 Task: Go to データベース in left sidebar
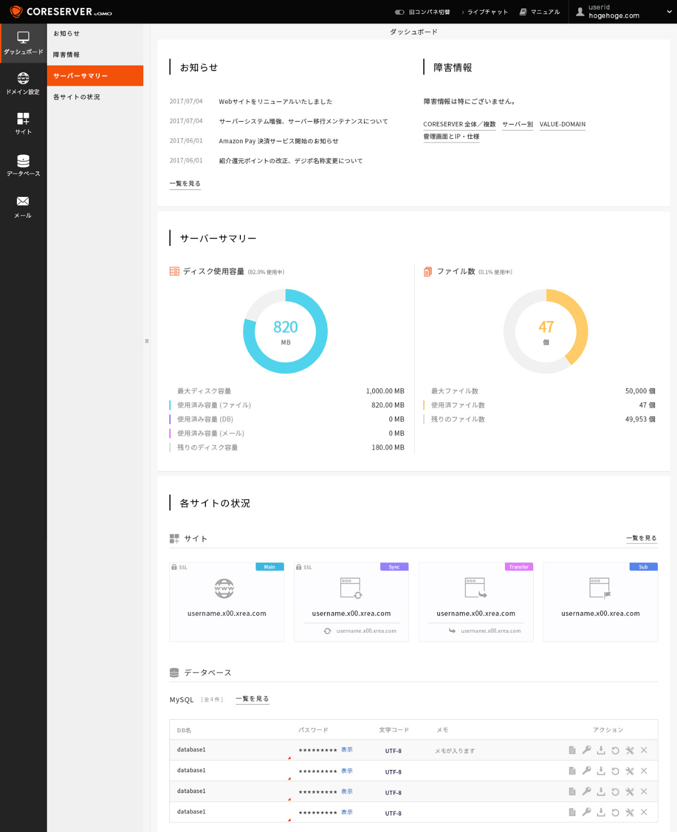pyautogui.click(x=23, y=165)
